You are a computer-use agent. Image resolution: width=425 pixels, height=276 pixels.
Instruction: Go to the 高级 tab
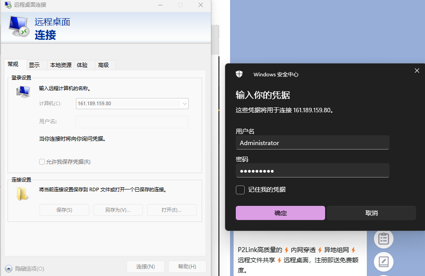(103, 65)
